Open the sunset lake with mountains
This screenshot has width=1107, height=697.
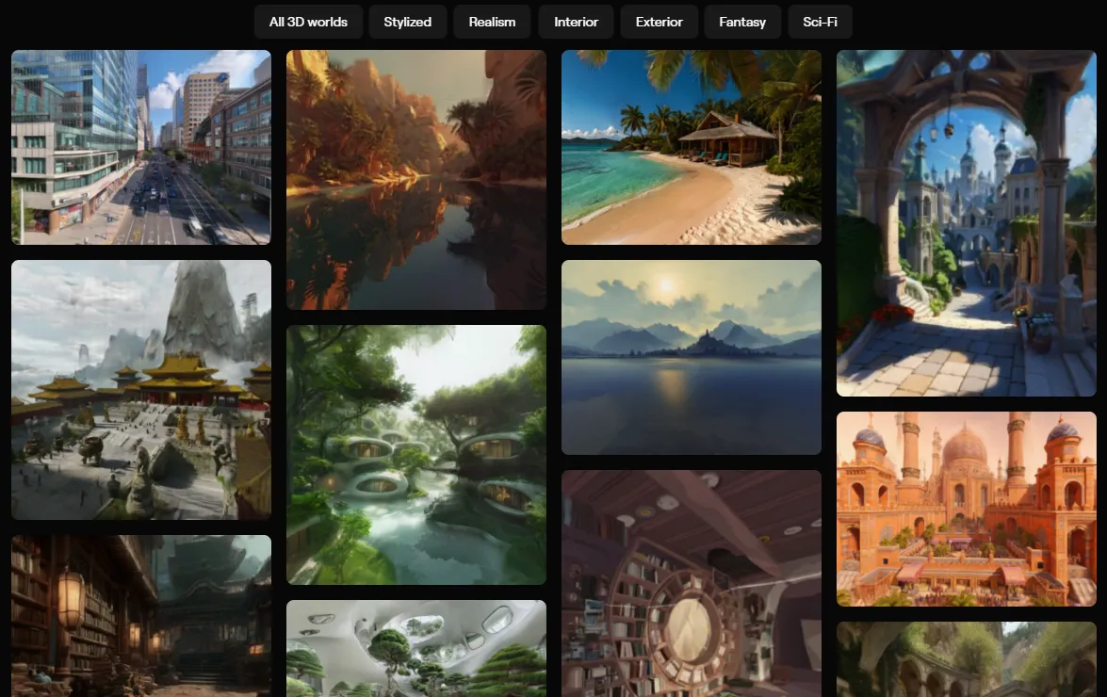pos(692,357)
